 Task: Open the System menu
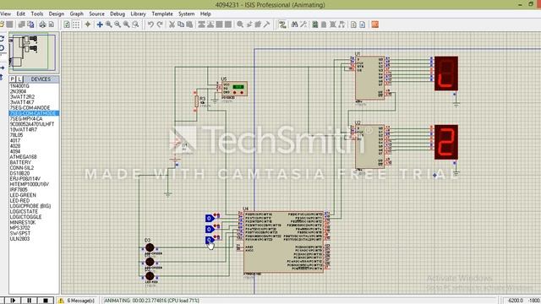pyautogui.click(x=186, y=14)
